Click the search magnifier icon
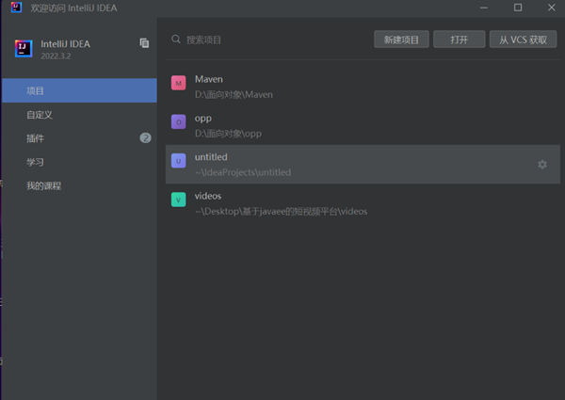The width and height of the screenshot is (565, 400). 176,40
